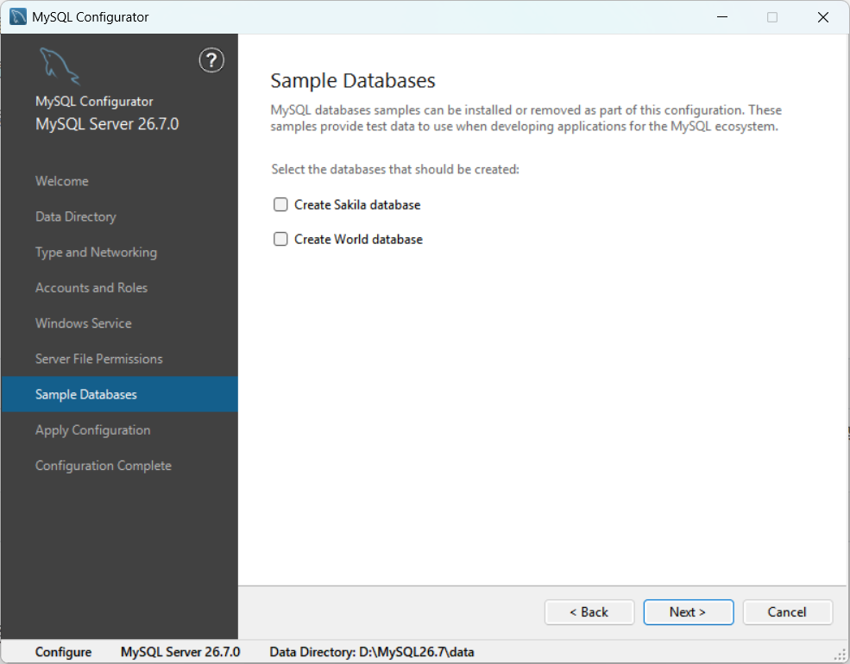850x664 pixels.
Task: Click "Configure" in the status bar
Action: [x=63, y=652]
